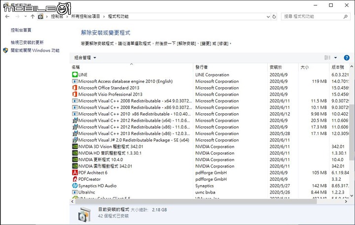Click Visual J# 2.0 Redistributable icon
Screen dimensions: 355x225
[75, 140]
